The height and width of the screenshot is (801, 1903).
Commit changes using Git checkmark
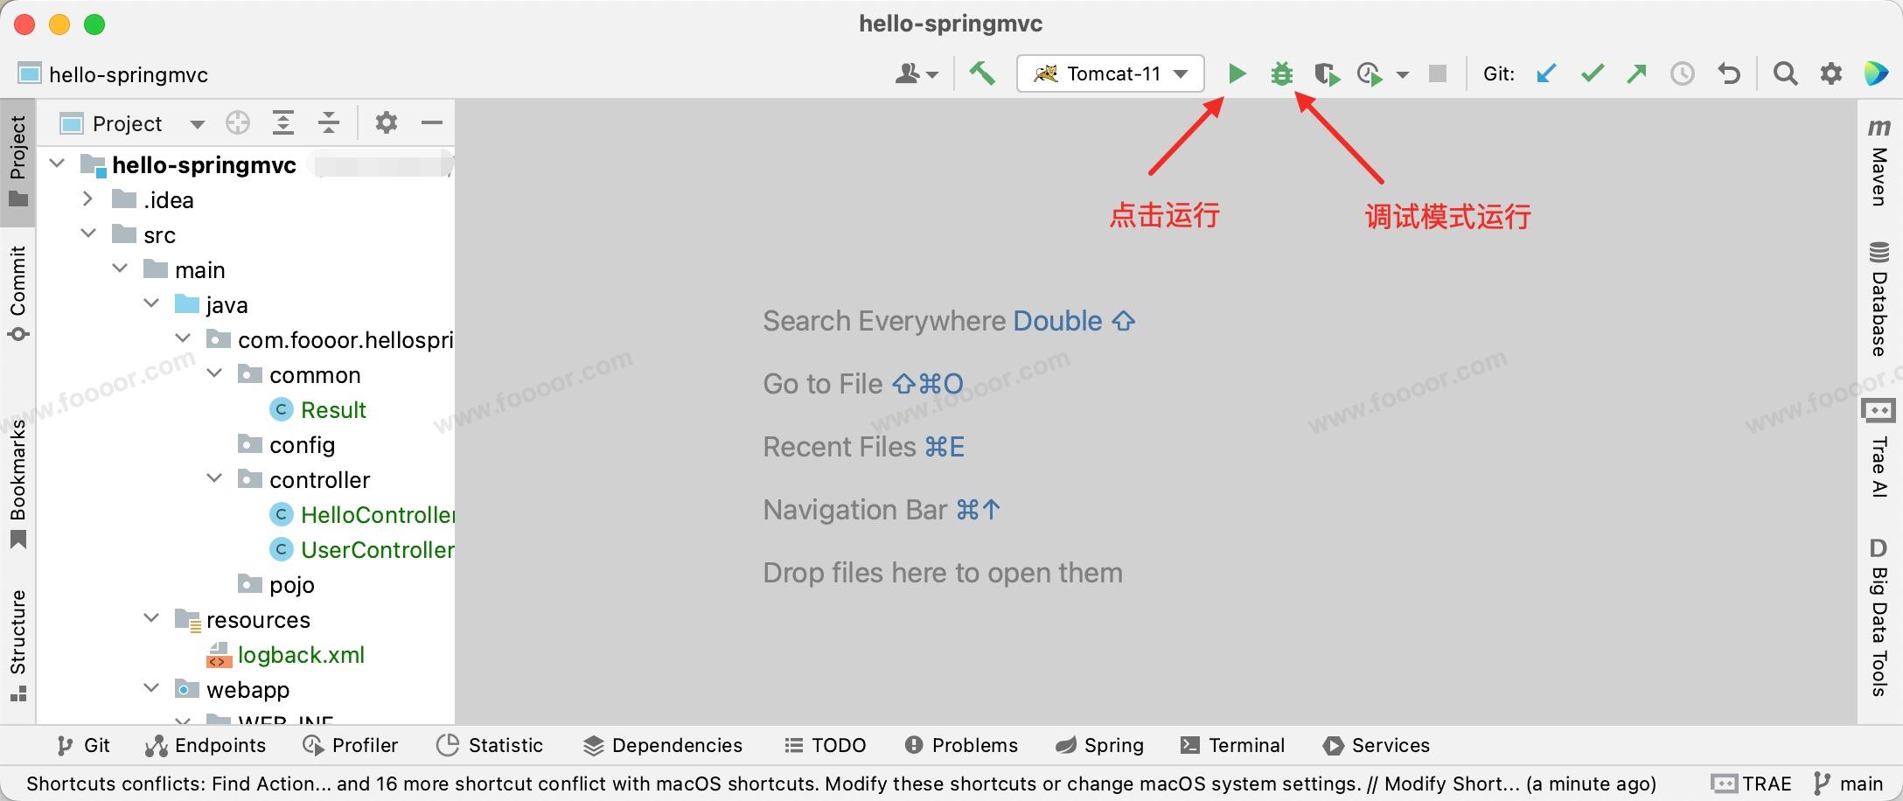tap(1593, 73)
